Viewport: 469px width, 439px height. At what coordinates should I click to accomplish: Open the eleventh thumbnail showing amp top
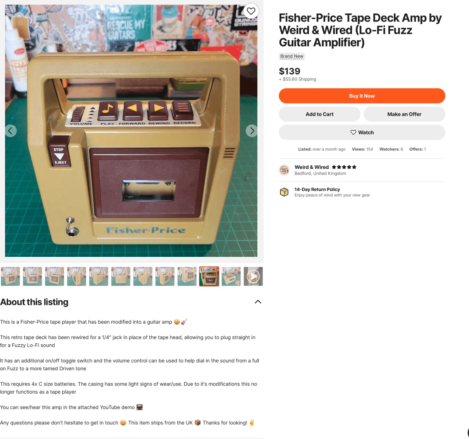[231, 276]
